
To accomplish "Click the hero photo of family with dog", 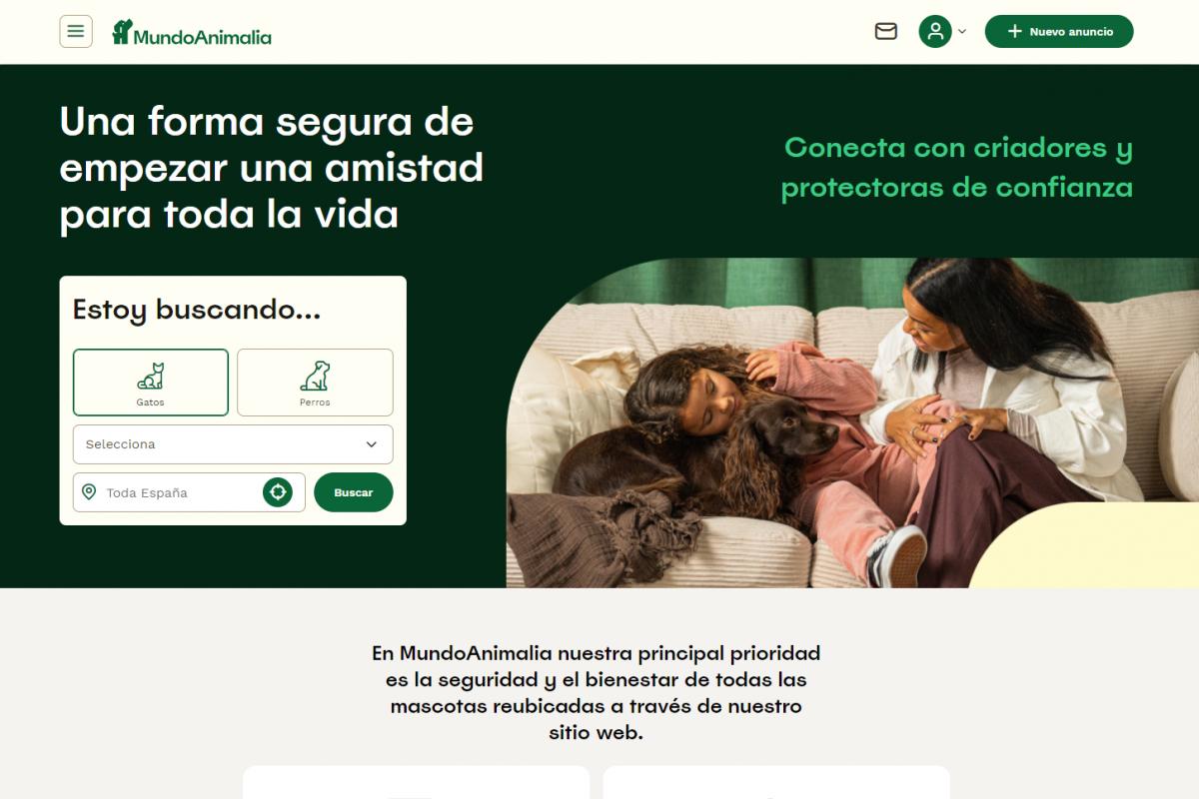I will coord(852,422).
